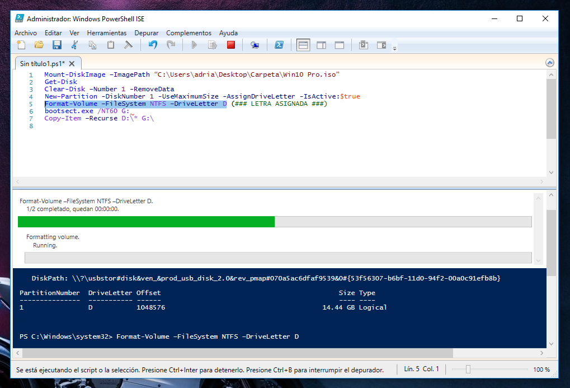Create a new script with the New icon

pos(21,45)
